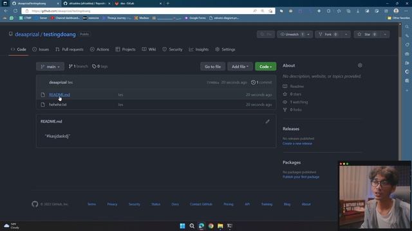Viewport: 412px width, 231px height.
Task: Open the footer Pricing link
Action: point(229,204)
